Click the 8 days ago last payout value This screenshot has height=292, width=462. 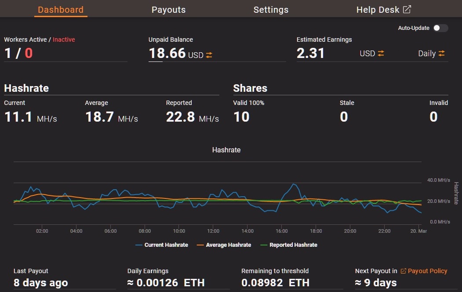point(40,283)
